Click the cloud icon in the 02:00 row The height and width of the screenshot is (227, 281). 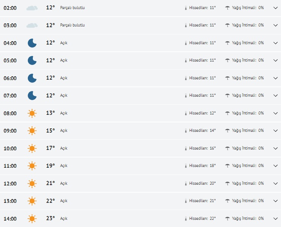[x=32, y=8]
